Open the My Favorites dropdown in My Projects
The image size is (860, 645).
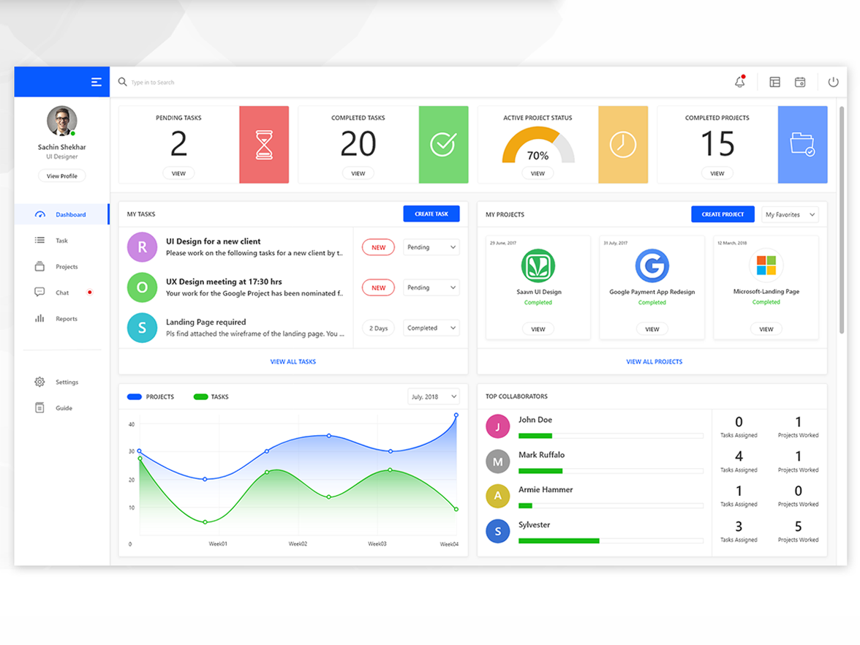791,214
